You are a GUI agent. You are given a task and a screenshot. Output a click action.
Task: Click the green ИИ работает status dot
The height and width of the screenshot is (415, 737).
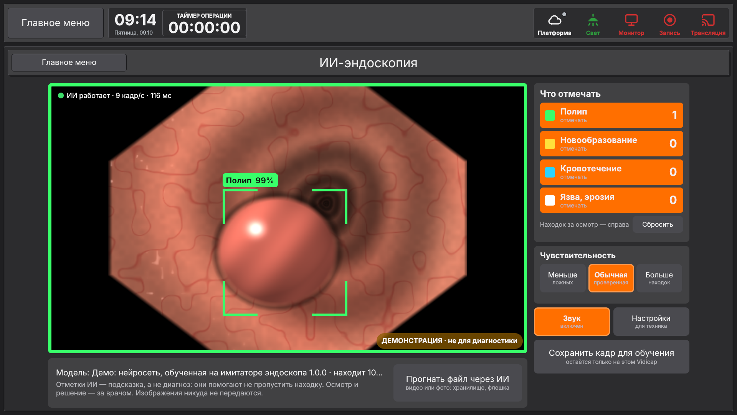click(x=61, y=96)
